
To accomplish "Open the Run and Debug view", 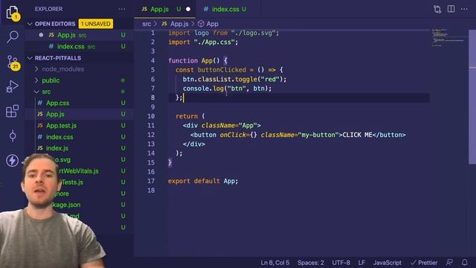I will pyautogui.click(x=12, y=86).
